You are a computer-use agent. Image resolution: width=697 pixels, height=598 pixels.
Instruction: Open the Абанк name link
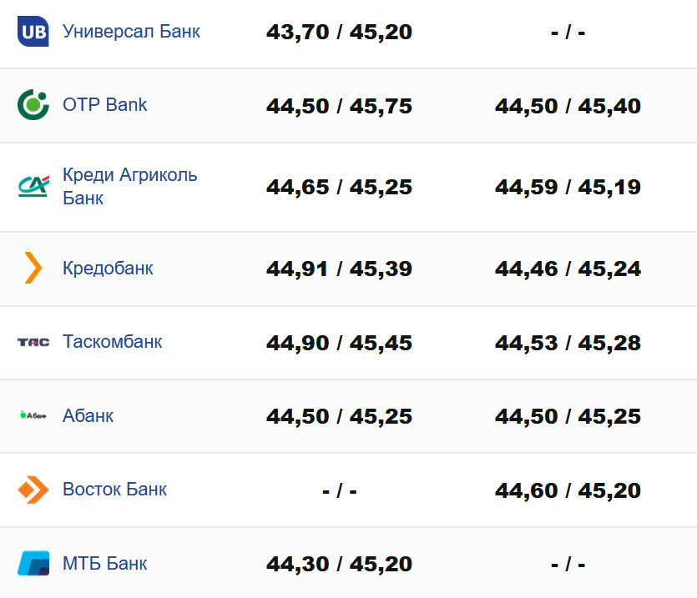pyautogui.click(x=88, y=415)
